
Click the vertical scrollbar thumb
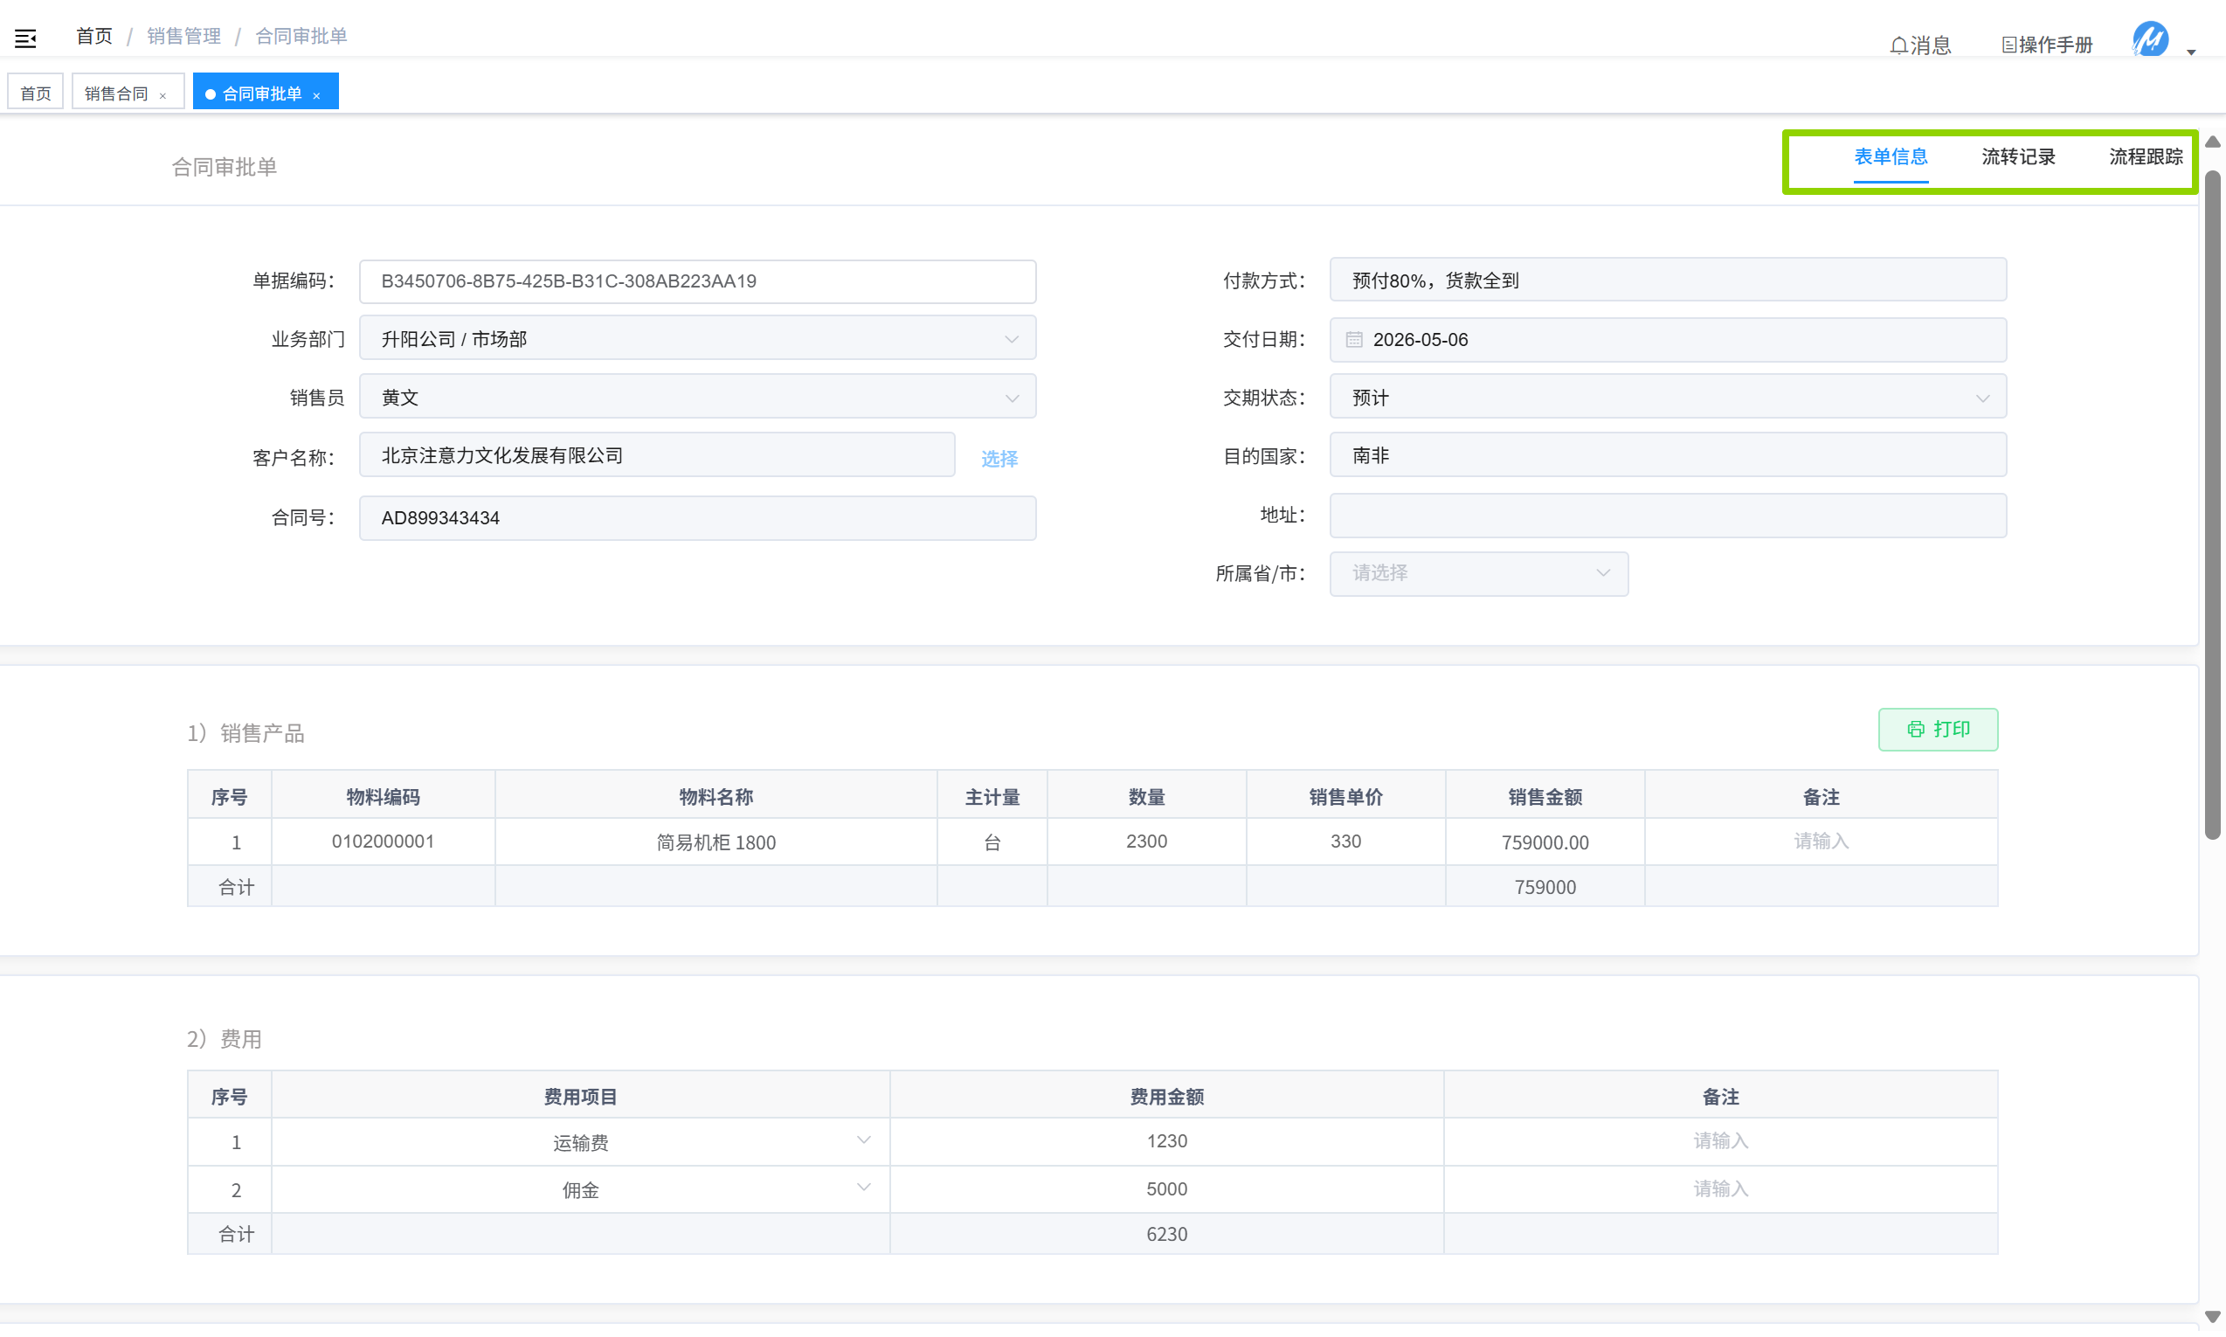click(x=2213, y=504)
